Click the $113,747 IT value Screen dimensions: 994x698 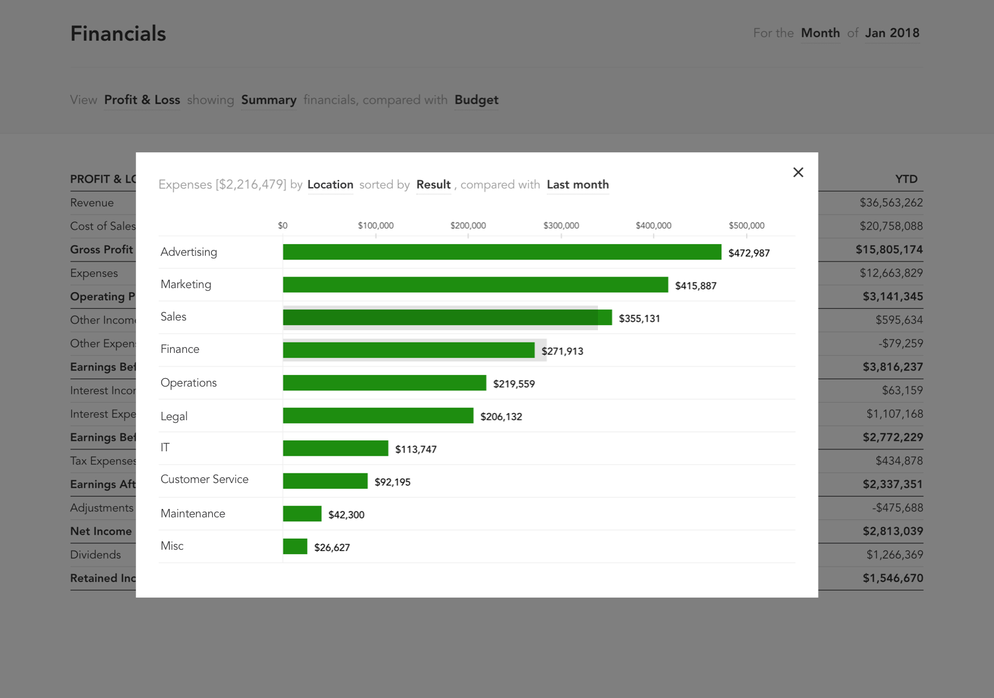(x=415, y=449)
